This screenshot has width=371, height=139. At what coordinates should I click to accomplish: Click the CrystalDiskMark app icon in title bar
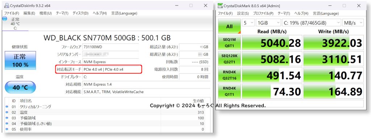220,5
